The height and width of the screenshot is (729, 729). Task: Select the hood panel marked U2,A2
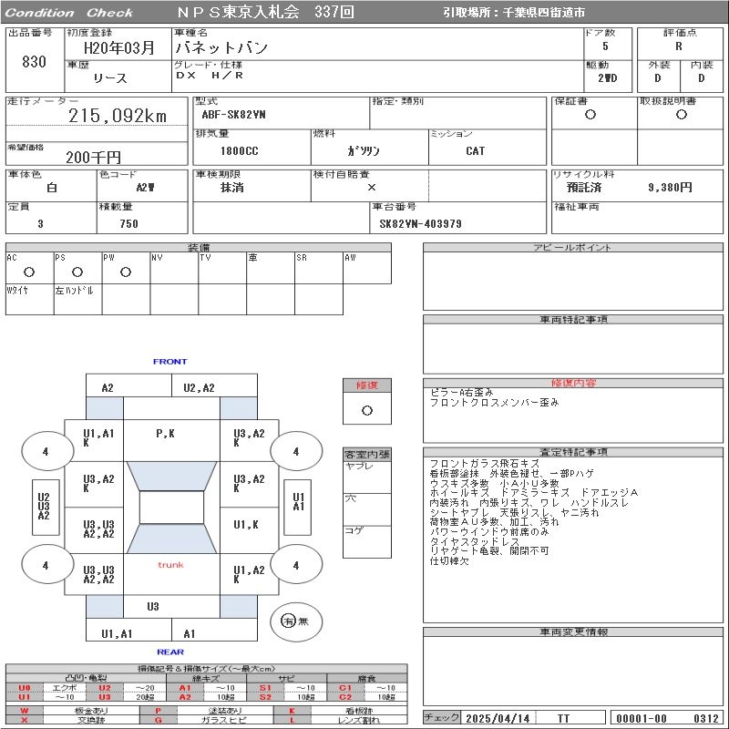199,387
